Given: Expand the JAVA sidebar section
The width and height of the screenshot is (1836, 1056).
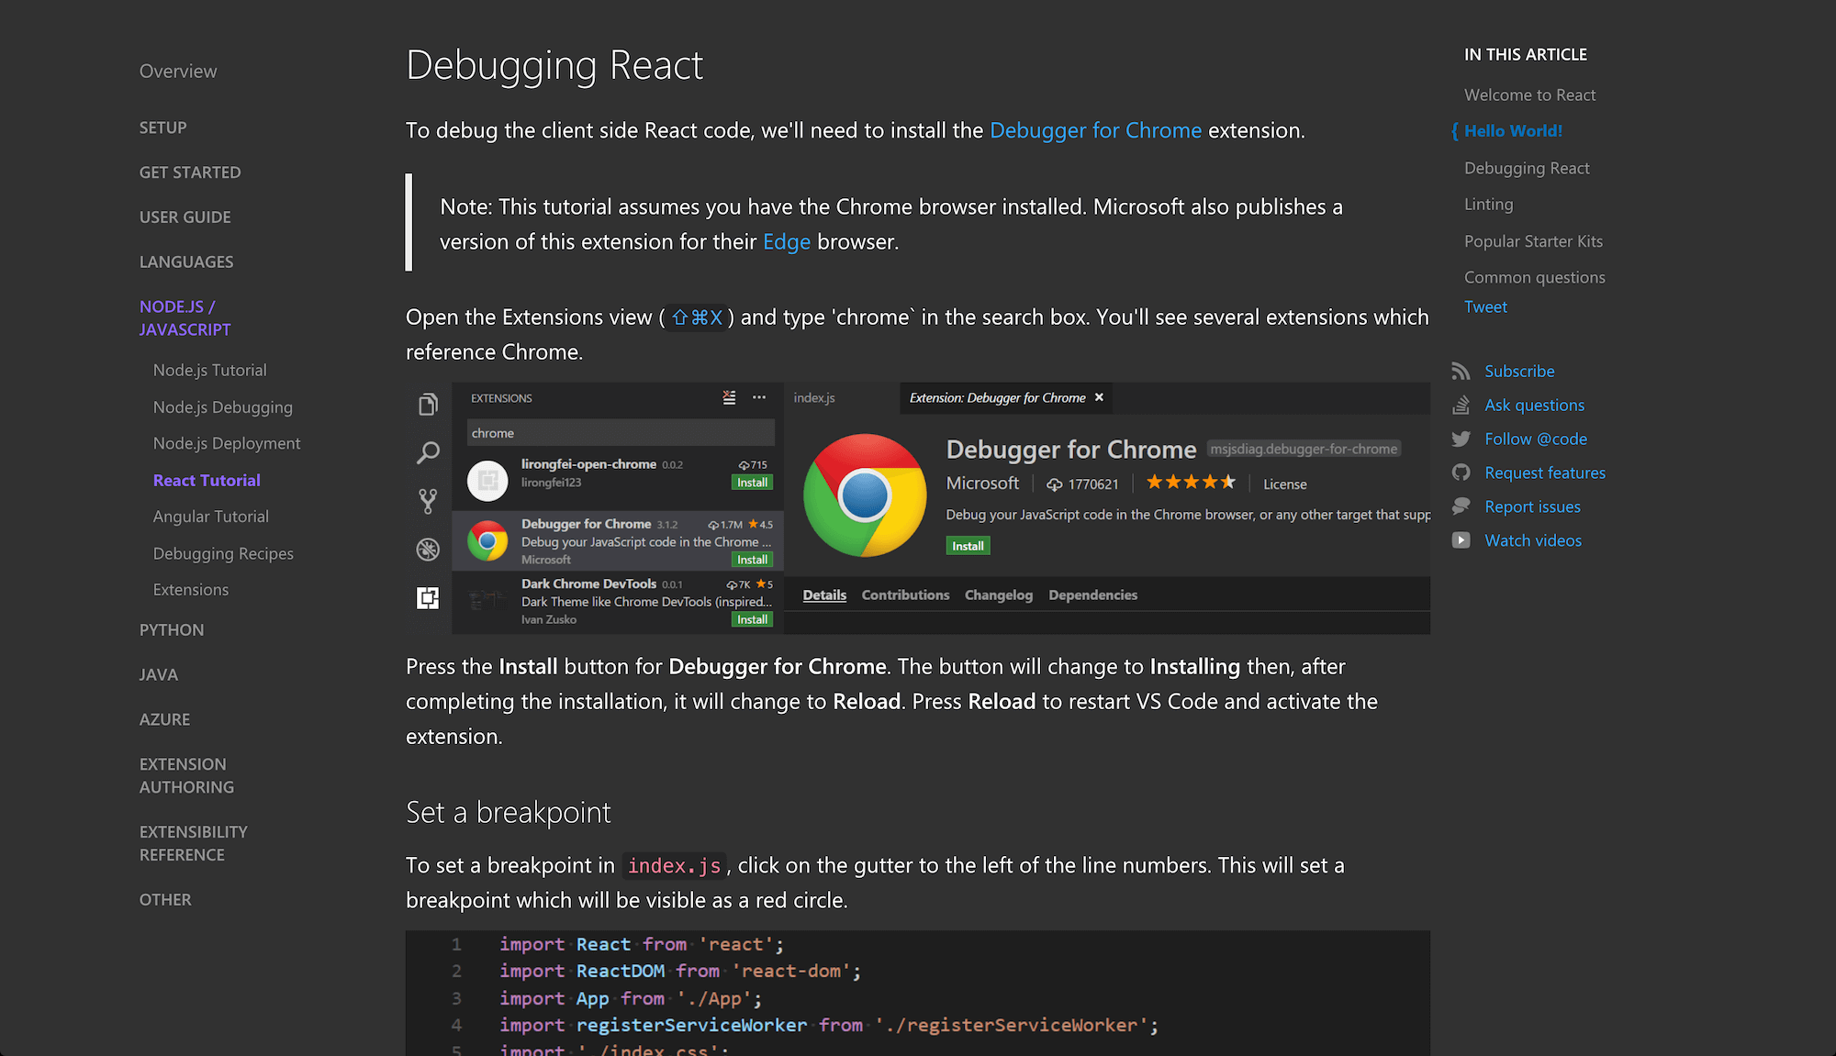Looking at the screenshot, I should 158,674.
